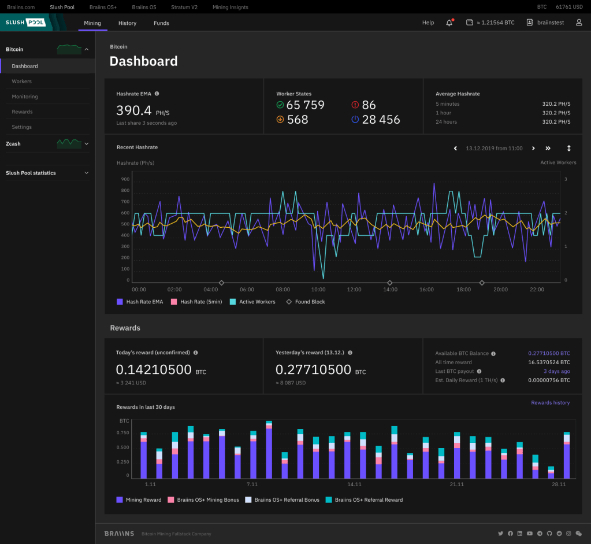Toggle Found Block markers in legend
This screenshot has width=591, height=544.
coord(306,302)
